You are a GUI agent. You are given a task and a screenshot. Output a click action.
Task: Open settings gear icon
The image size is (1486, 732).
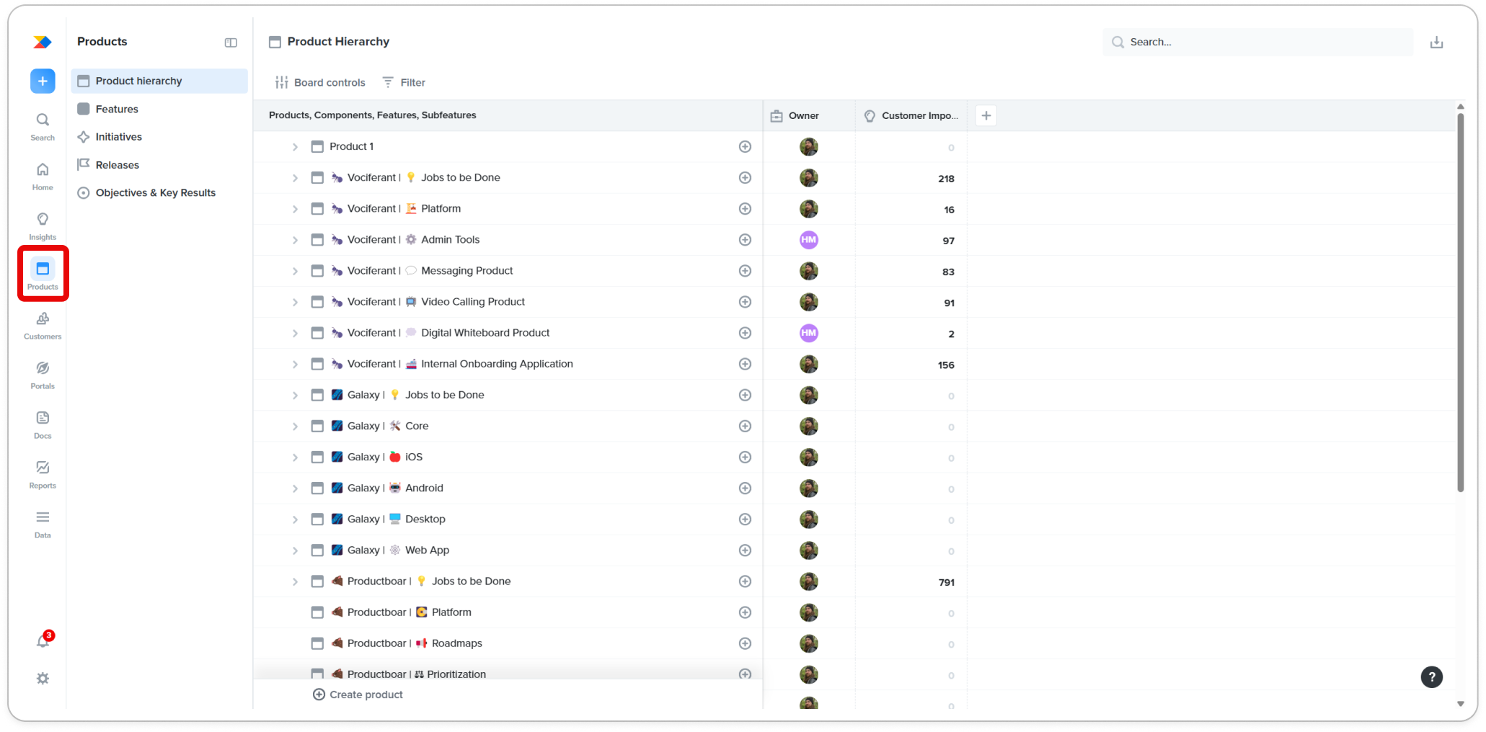[43, 678]
